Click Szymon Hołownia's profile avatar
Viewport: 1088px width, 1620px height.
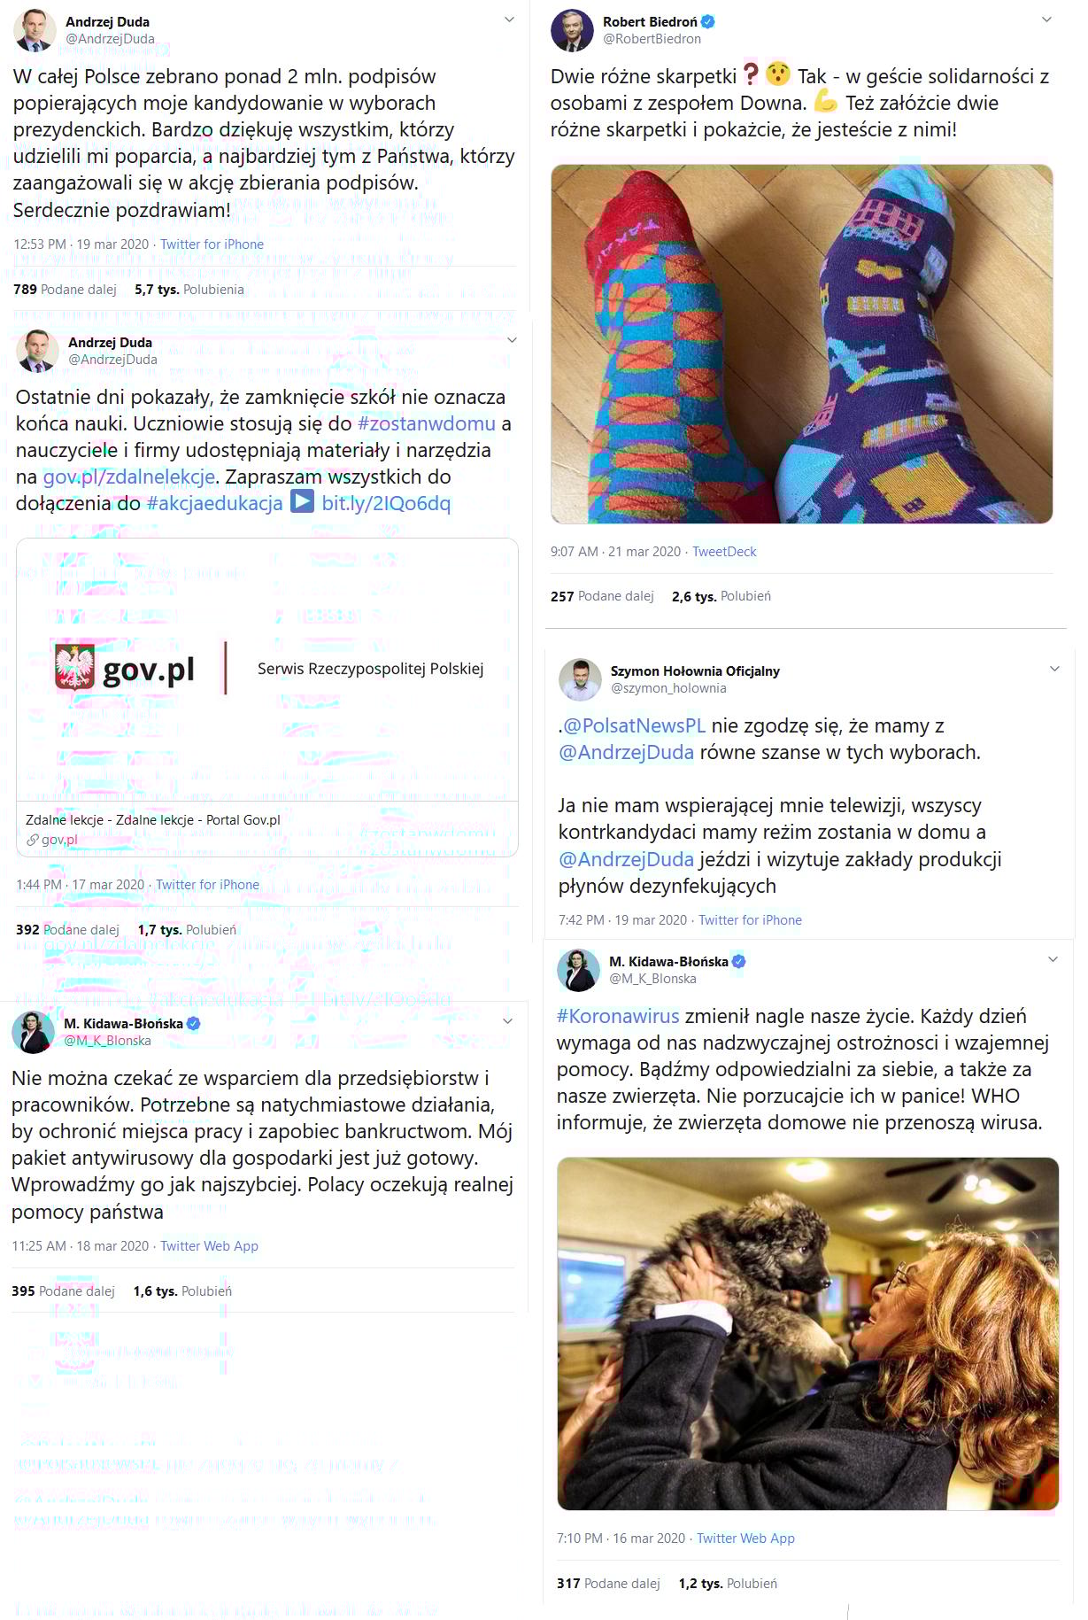[580, 679]
